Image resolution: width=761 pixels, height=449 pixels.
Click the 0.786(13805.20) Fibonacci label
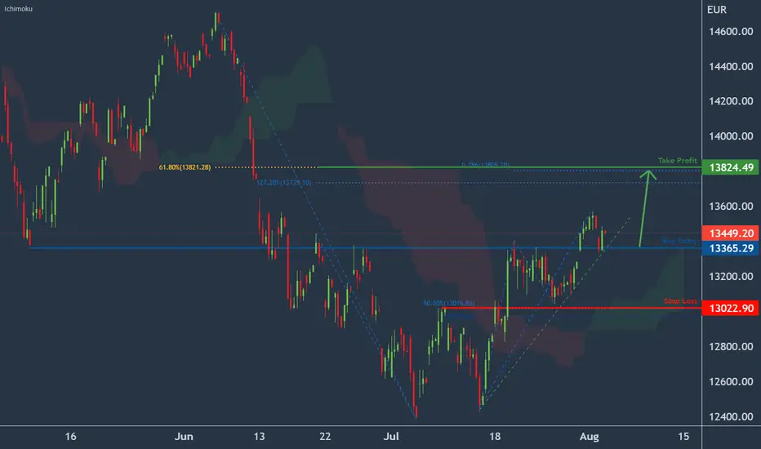click(x=485, y=165)
